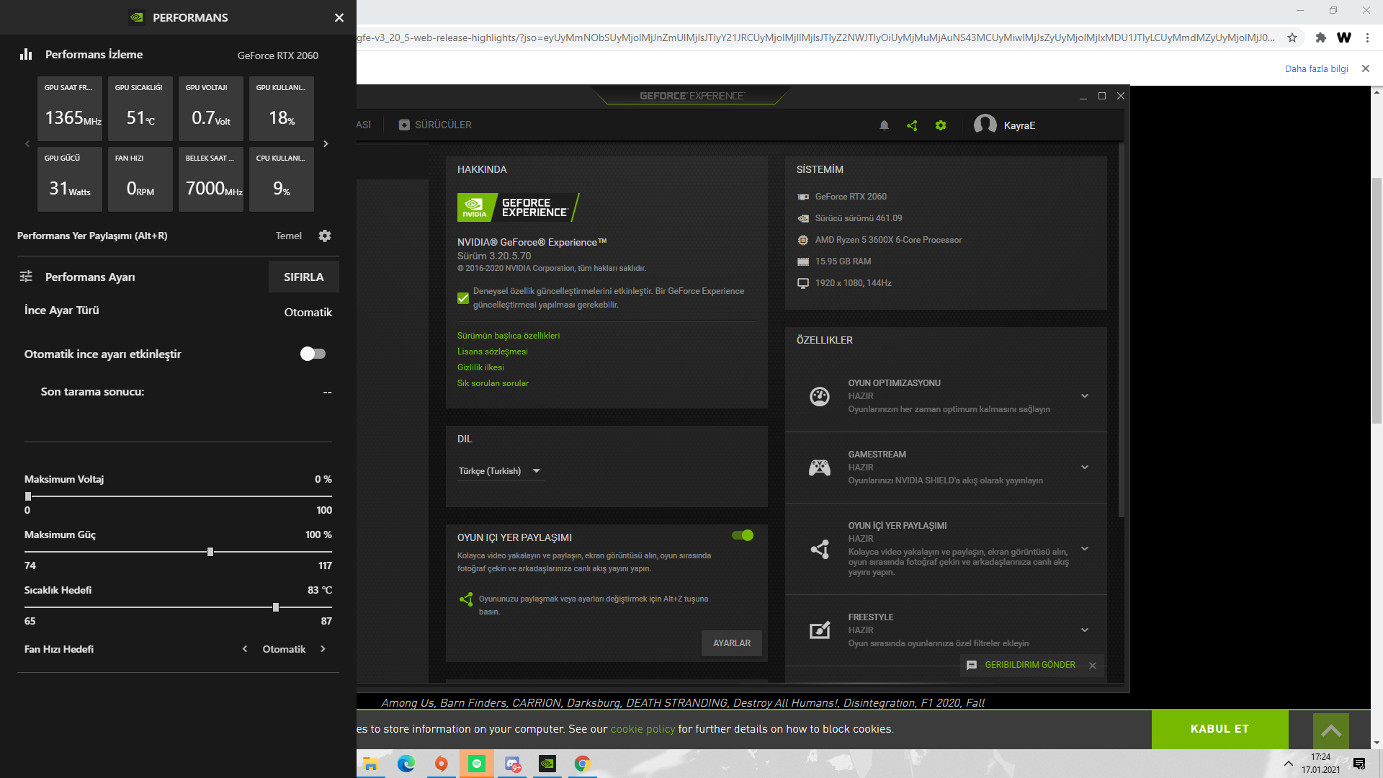Open Chrome extensions puzzle icon
The image size is (1383, 778).
click(x=1320, y=37)
